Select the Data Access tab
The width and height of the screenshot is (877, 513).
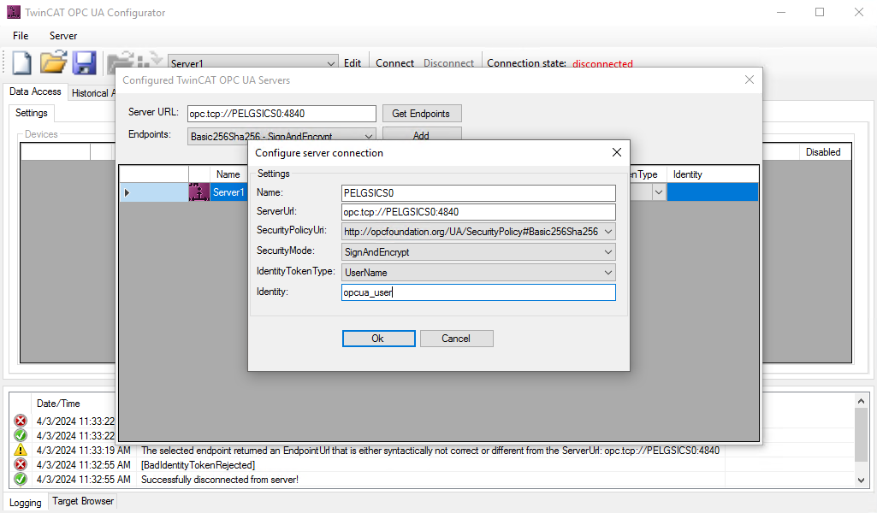35,91
